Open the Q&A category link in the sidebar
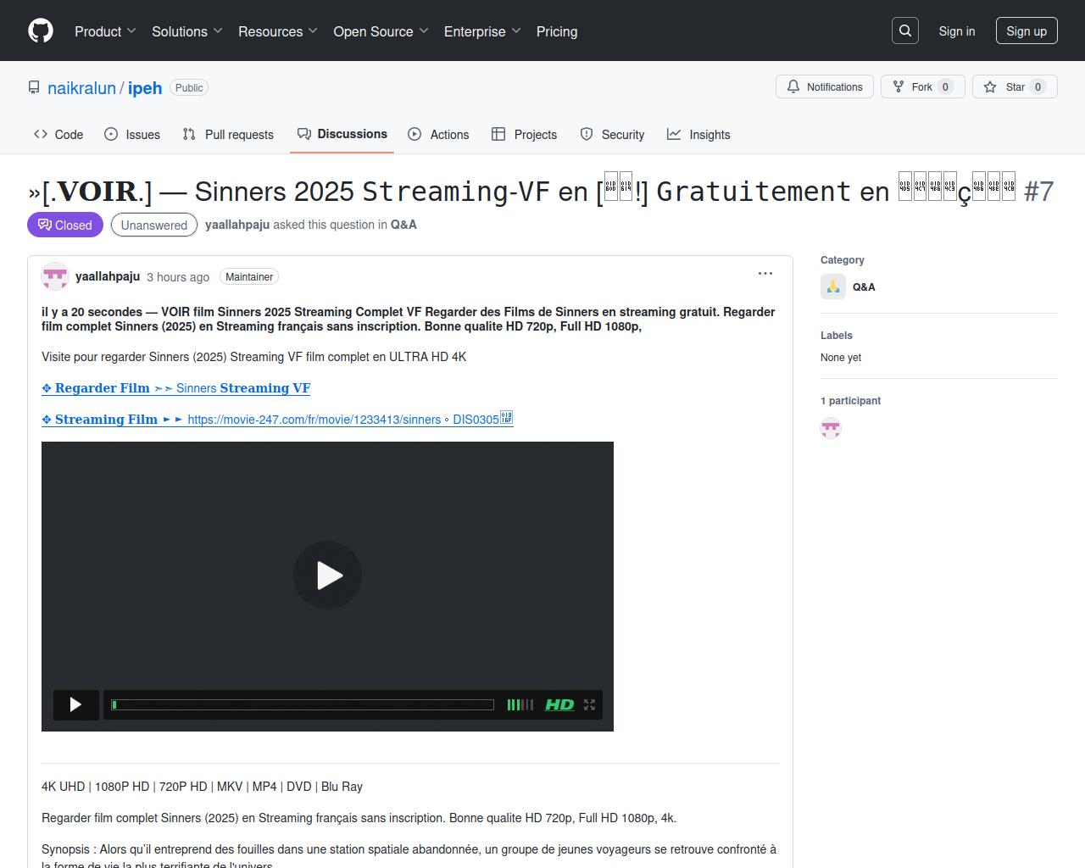Viewport: 1085px width, 868px height. pos(864,287)
